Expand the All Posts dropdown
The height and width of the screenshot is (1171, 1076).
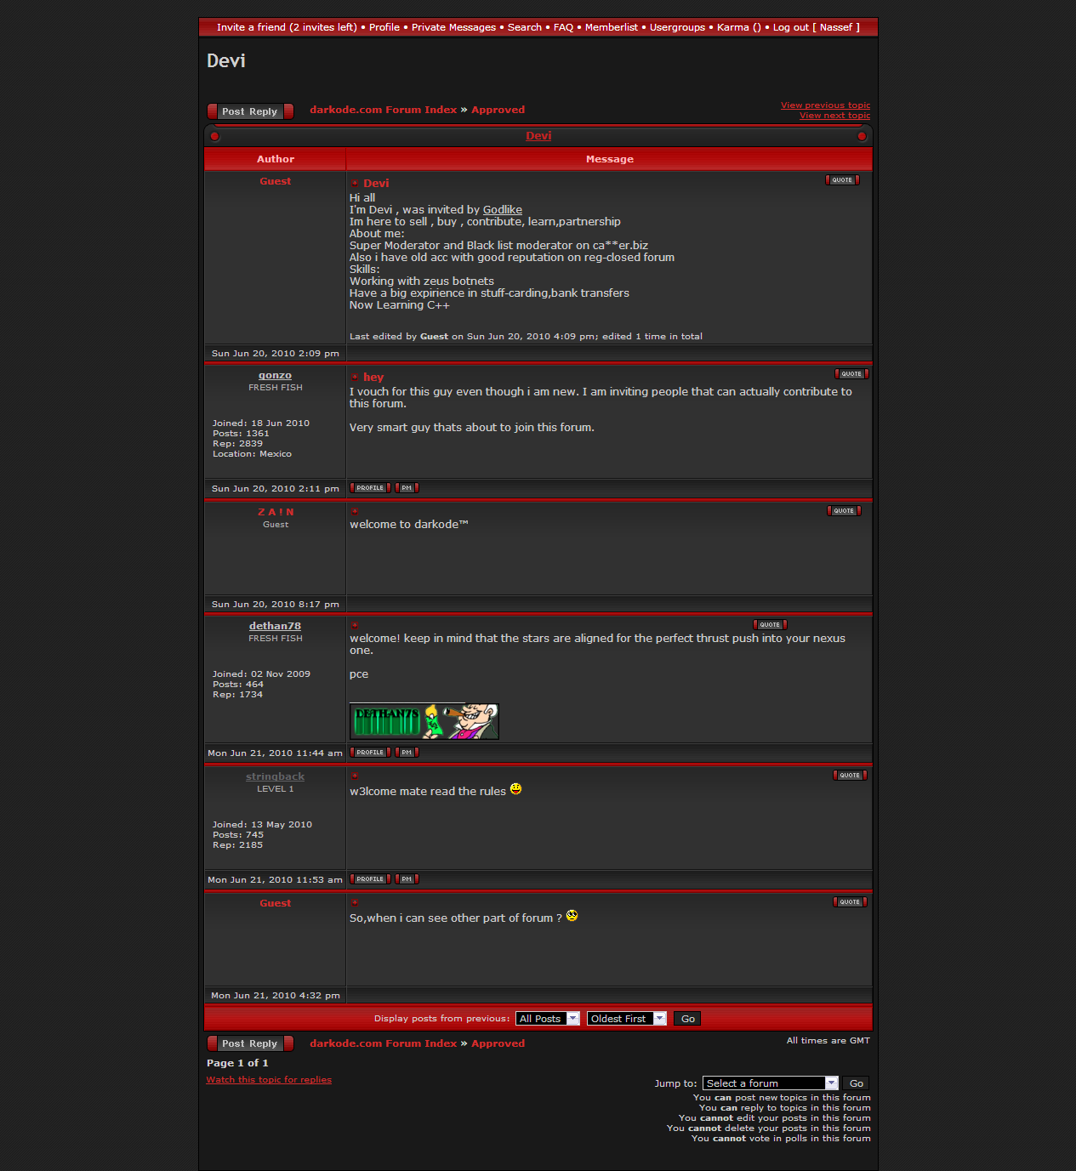point(547,1019)
